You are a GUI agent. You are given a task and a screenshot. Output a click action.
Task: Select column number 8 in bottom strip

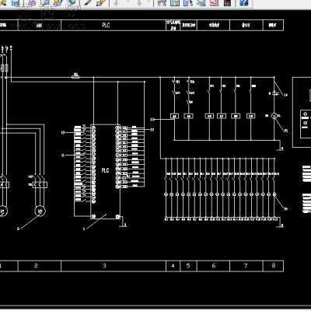click(x=274, y=266)
